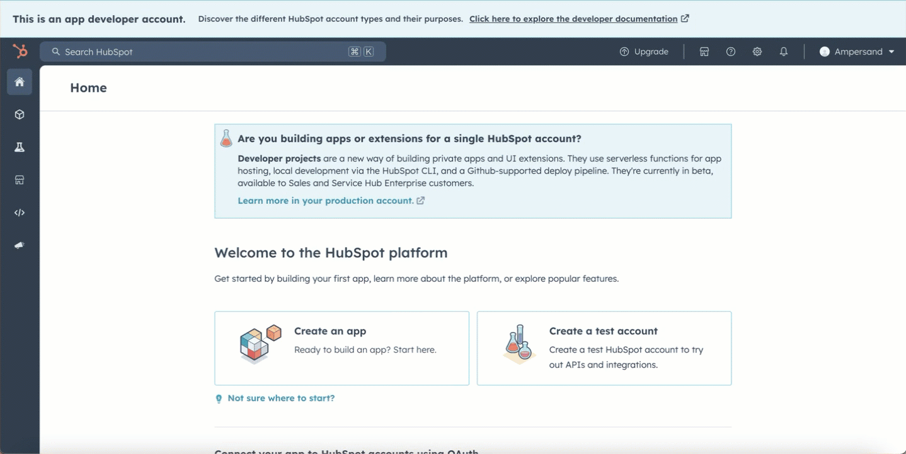Open the Create a test account card
The width and height of the screenshot is (906, 454).
click(604, 348)
